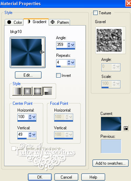131x181 pixels.
Task: Click Center Point Vertical value field 49
Action: pos(23,134)
